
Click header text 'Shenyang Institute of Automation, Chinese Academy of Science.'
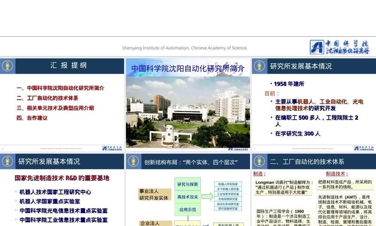tap(185, 48)
